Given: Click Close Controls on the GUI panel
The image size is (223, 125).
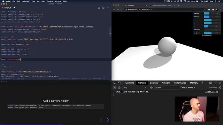Looking at the screenshot, I should (x=207, y=36).
